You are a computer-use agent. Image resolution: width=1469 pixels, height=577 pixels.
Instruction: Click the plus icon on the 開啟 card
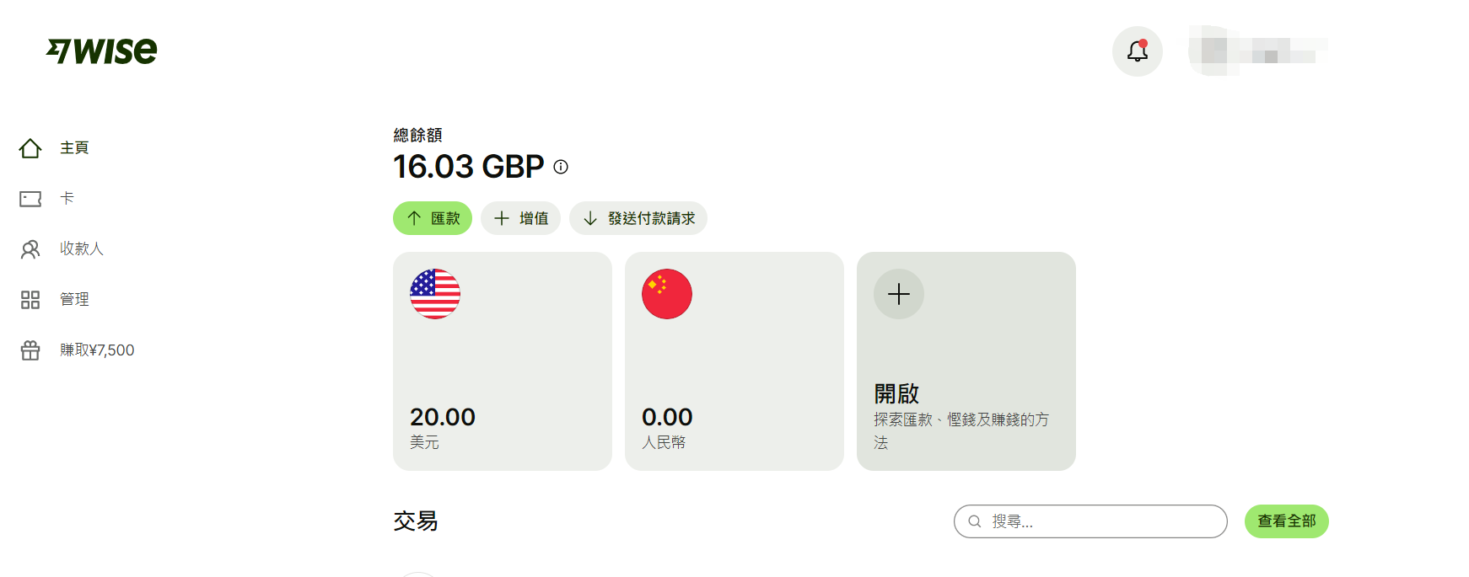[x=898, y=294]
